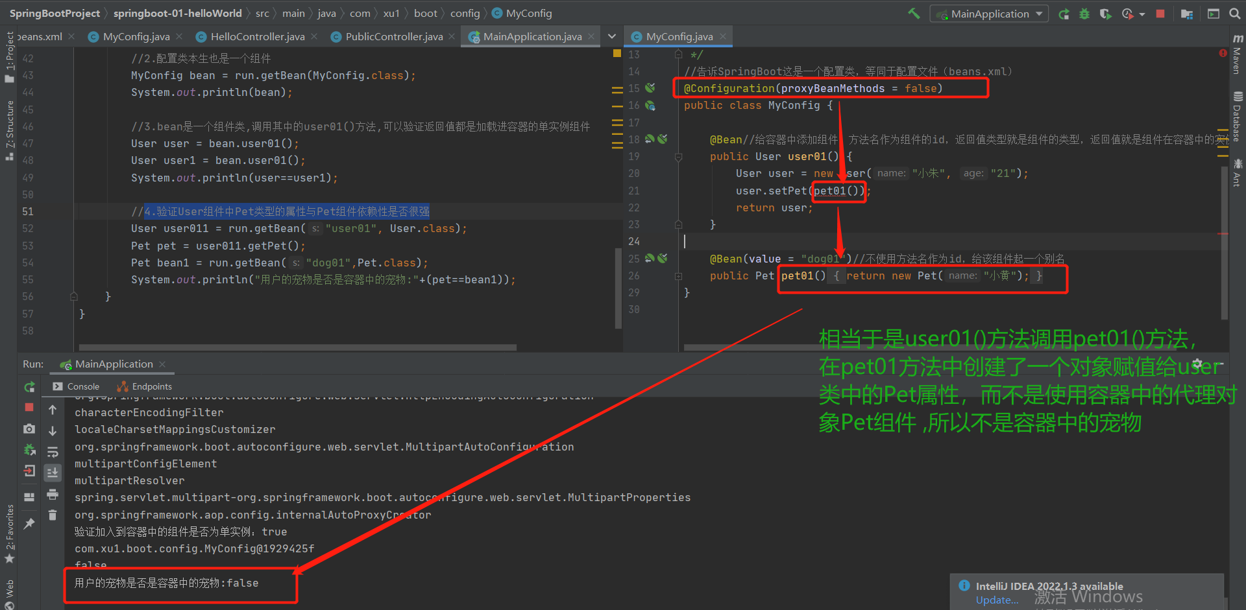The image size is (1246, 610).
Task: Open the profiler dropdown arrow in the toolbar
Action: 1142,14
